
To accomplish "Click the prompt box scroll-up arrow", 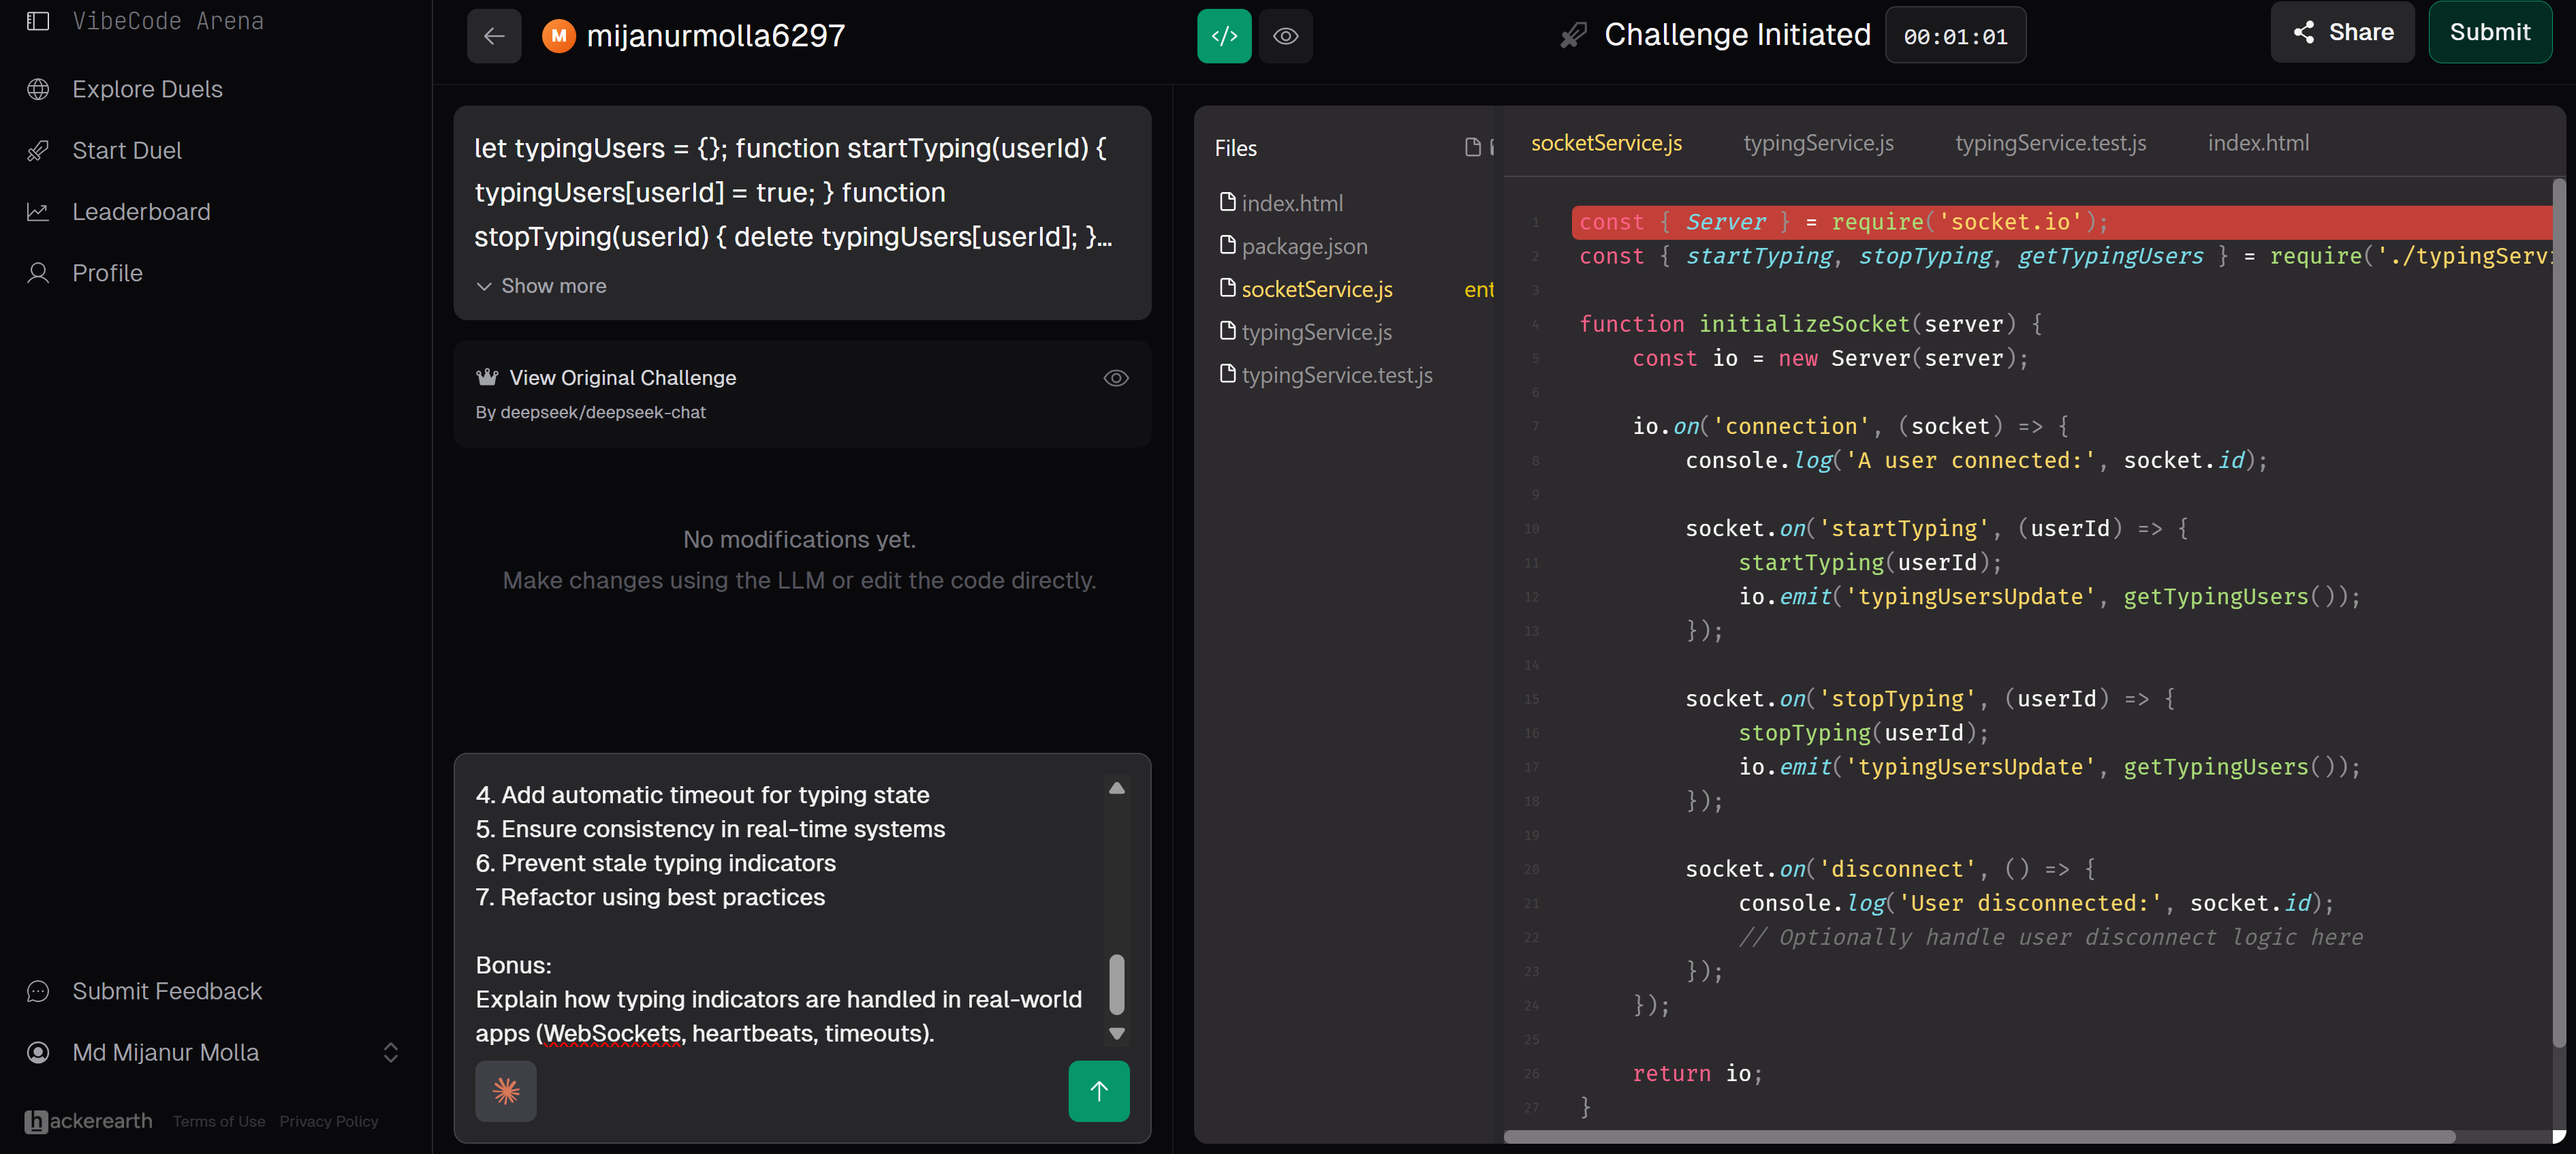I will [x=1117, y=788].
